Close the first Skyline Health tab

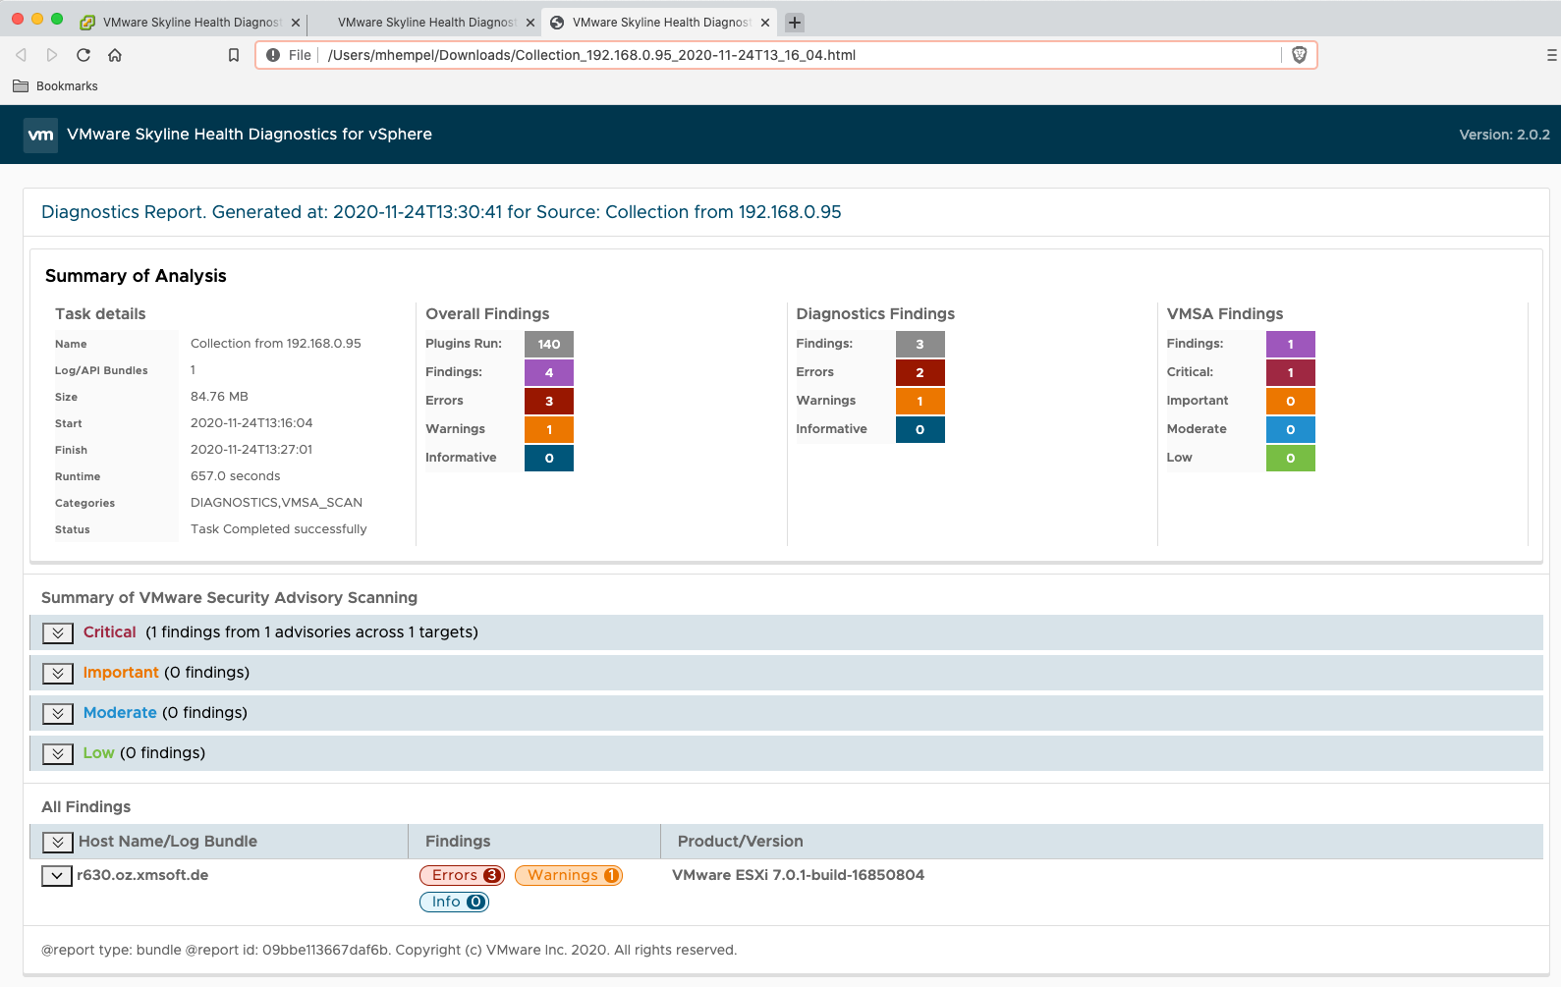click(296, 23)
